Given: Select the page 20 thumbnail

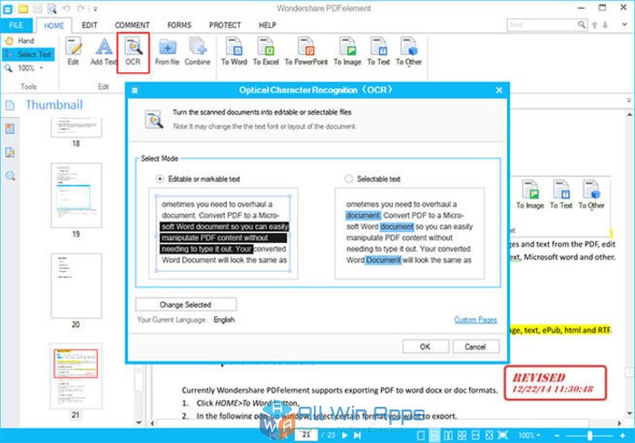Looking at the screenshot, I should coord(76,285).
